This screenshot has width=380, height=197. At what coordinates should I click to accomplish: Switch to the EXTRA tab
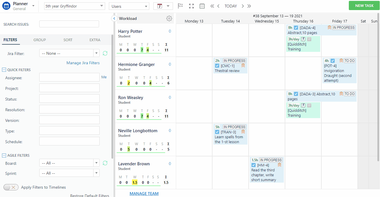click(x=95, y=40)
